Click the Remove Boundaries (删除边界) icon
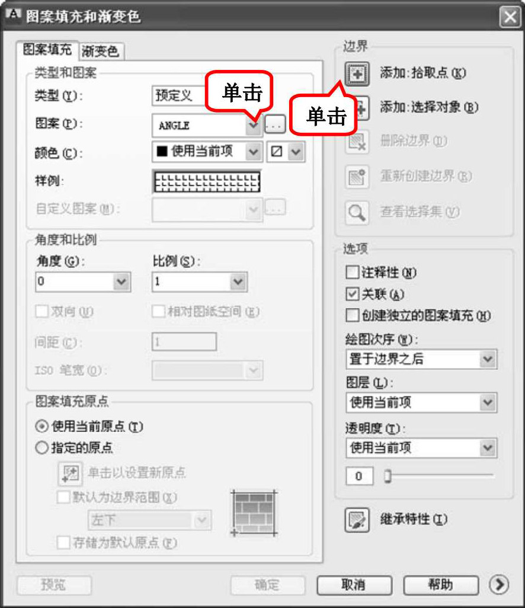The image size is (525, 608). [x=357, y=142]
